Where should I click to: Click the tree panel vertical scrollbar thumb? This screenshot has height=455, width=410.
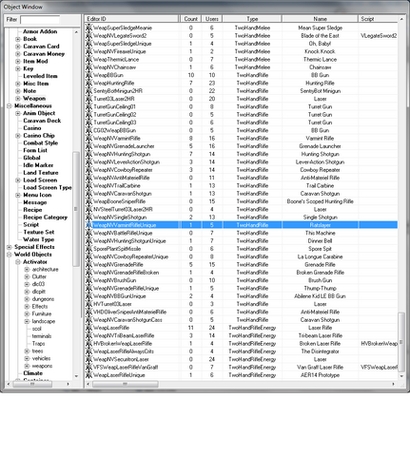coord(76,209)
